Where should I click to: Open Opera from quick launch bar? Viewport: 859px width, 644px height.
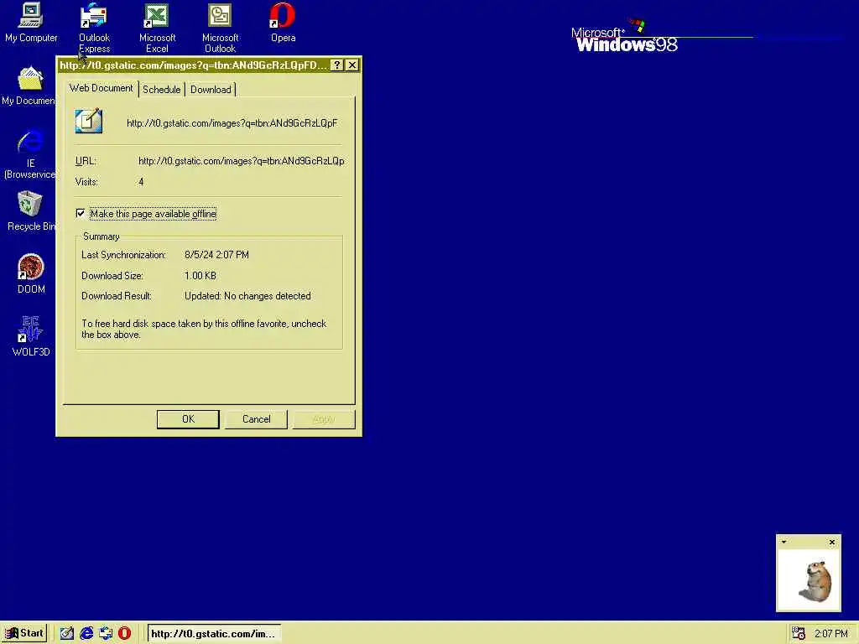pyautogui.click(x=125, y=633)
